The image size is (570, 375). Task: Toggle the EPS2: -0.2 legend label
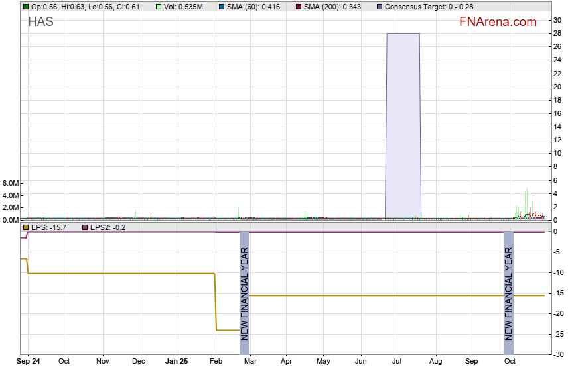[x=107, y=227]
